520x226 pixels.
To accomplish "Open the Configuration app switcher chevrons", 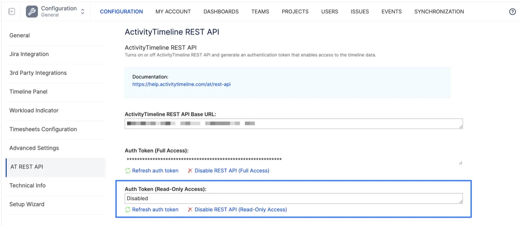I will click(82, 11).
